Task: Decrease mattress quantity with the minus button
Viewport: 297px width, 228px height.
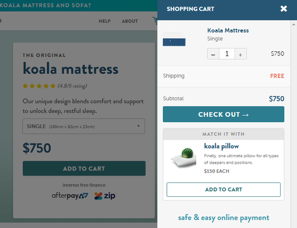Action: coord(213,54)
